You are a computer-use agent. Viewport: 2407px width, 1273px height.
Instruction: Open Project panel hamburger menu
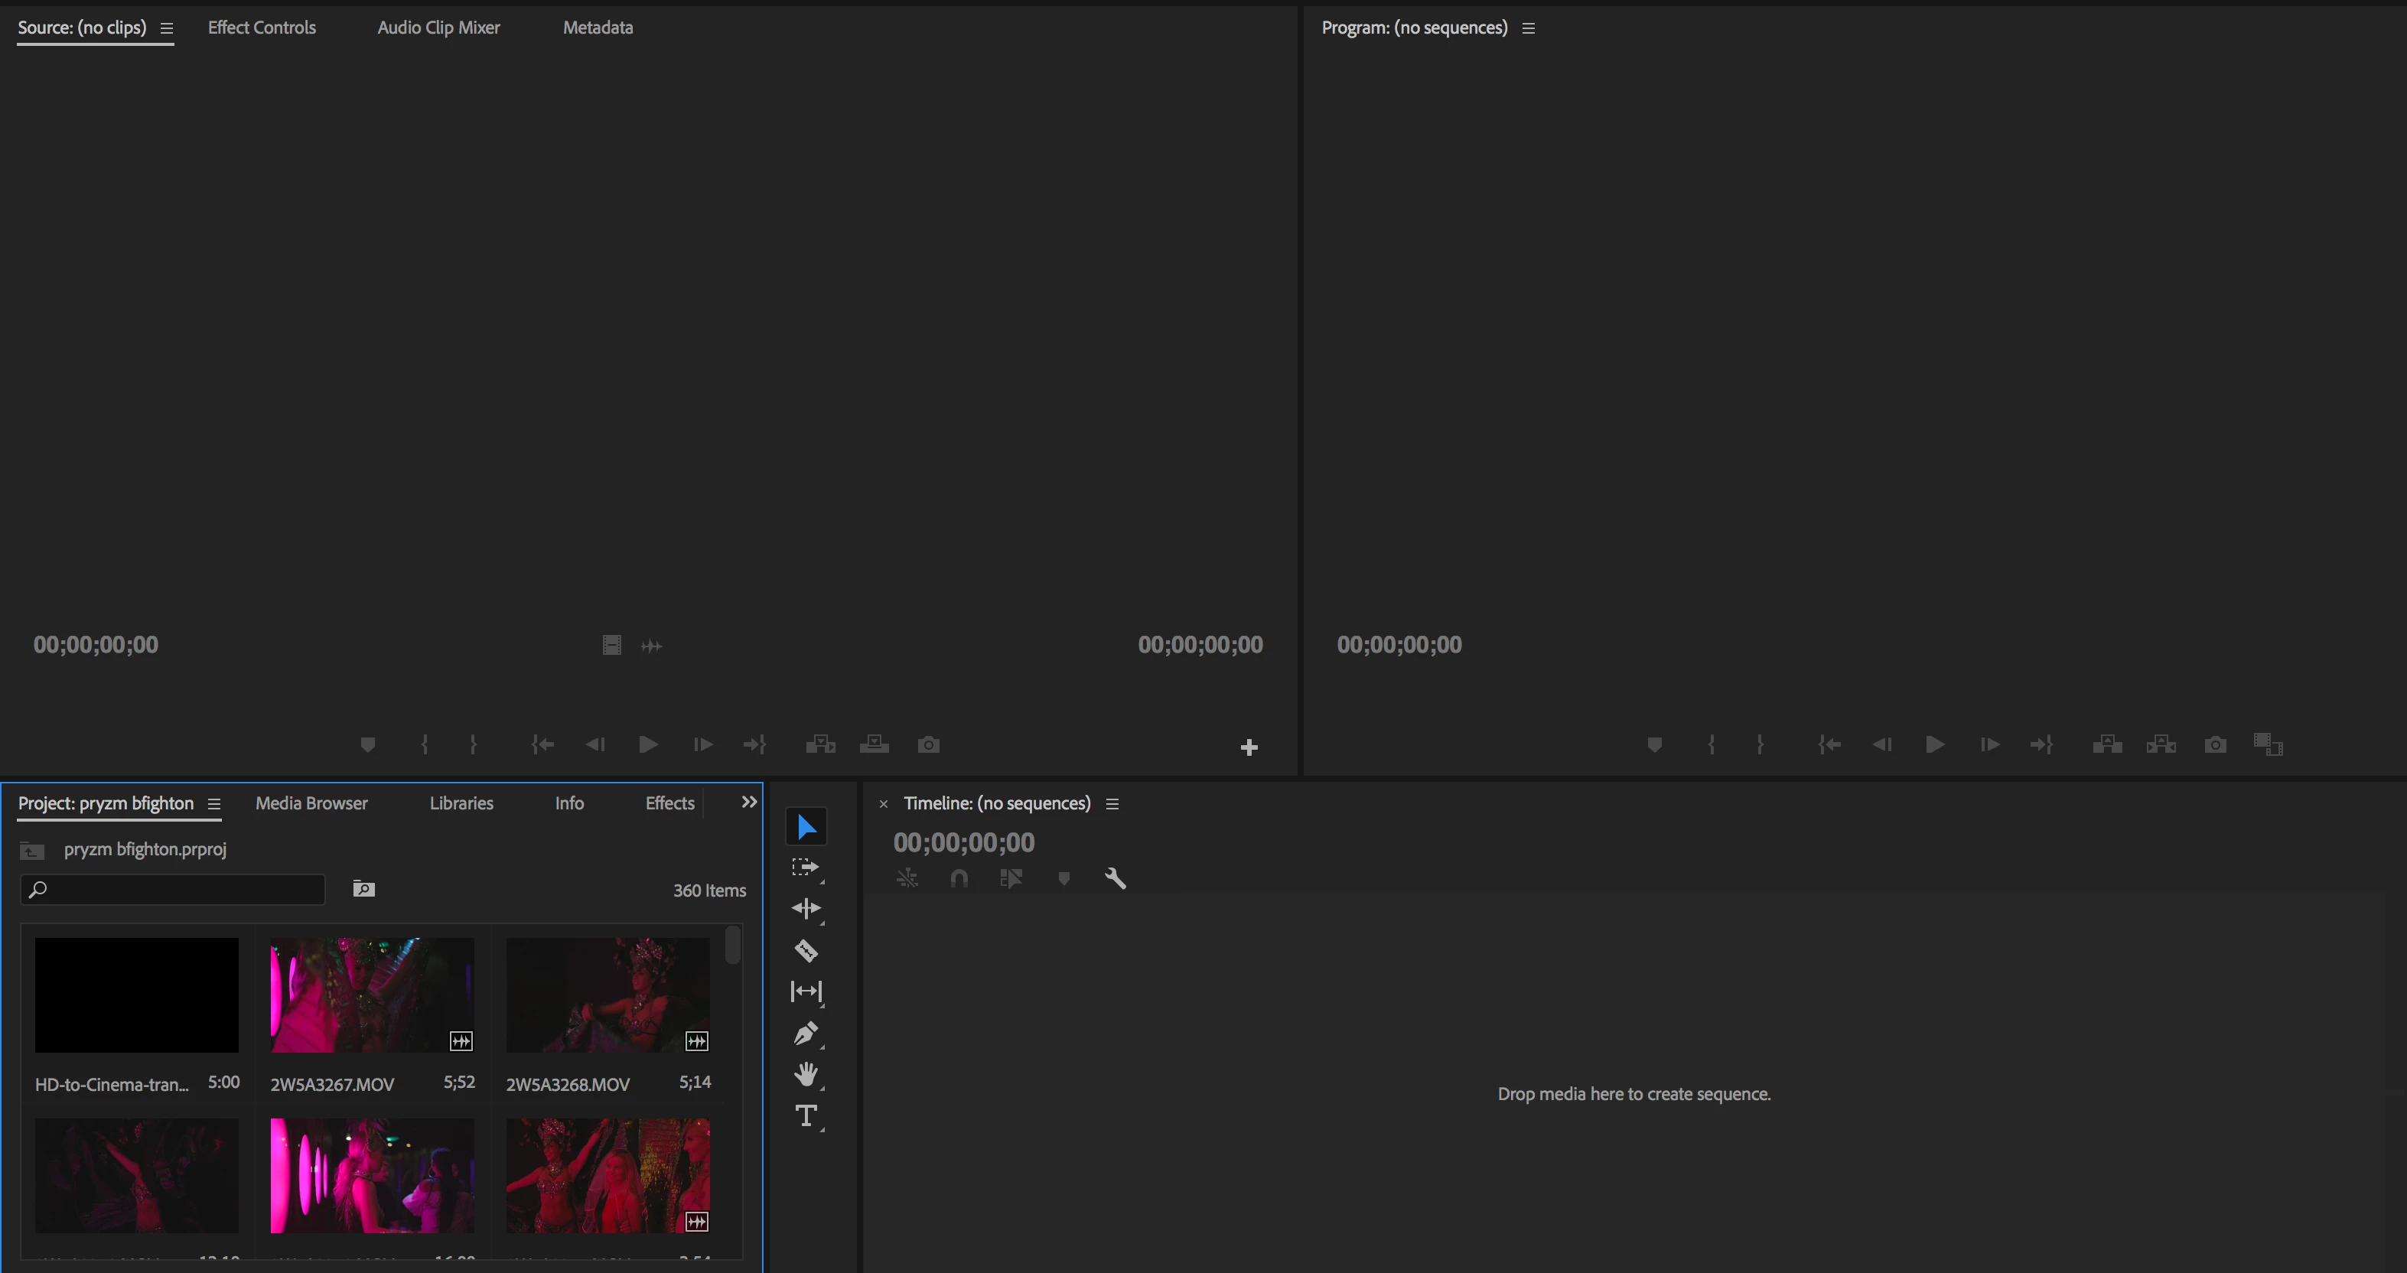214,804
